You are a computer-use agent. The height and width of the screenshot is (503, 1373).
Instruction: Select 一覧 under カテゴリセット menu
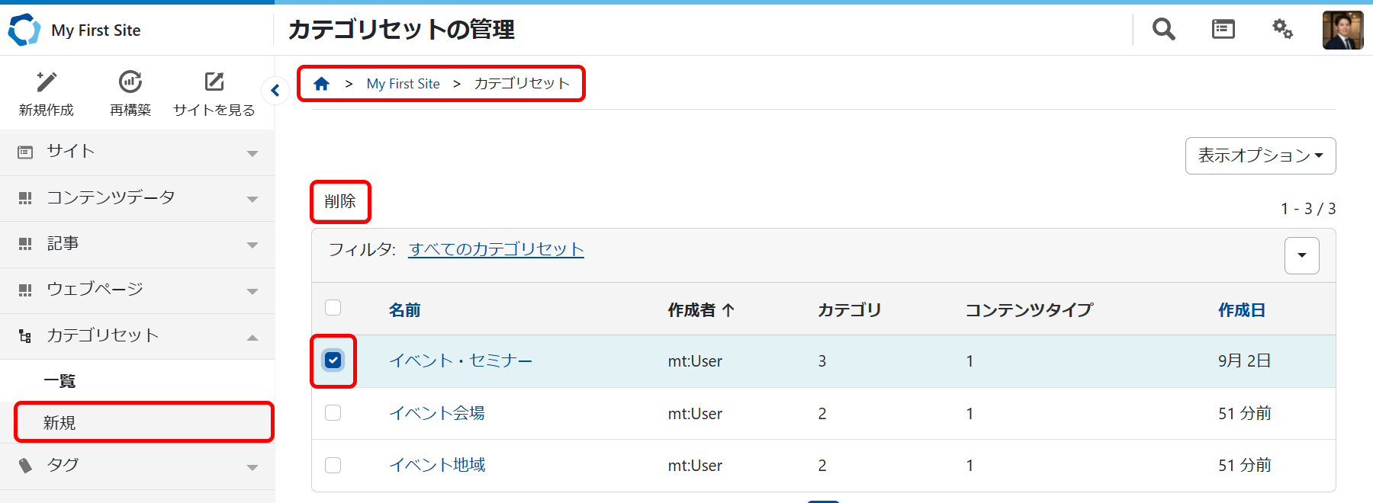[59, 381]
